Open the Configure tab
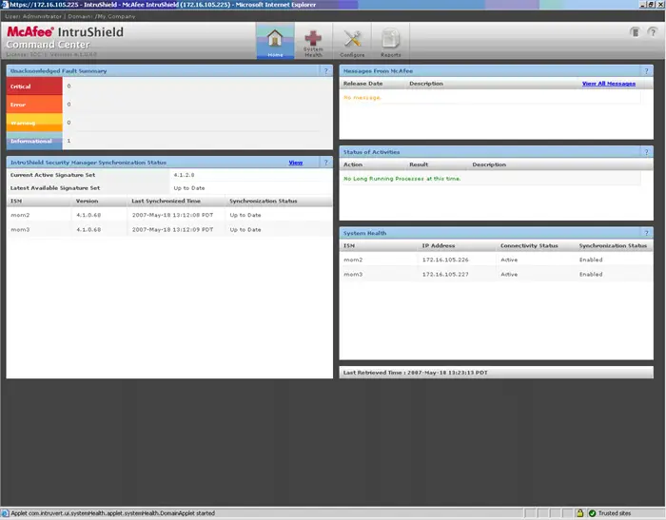 352,42
